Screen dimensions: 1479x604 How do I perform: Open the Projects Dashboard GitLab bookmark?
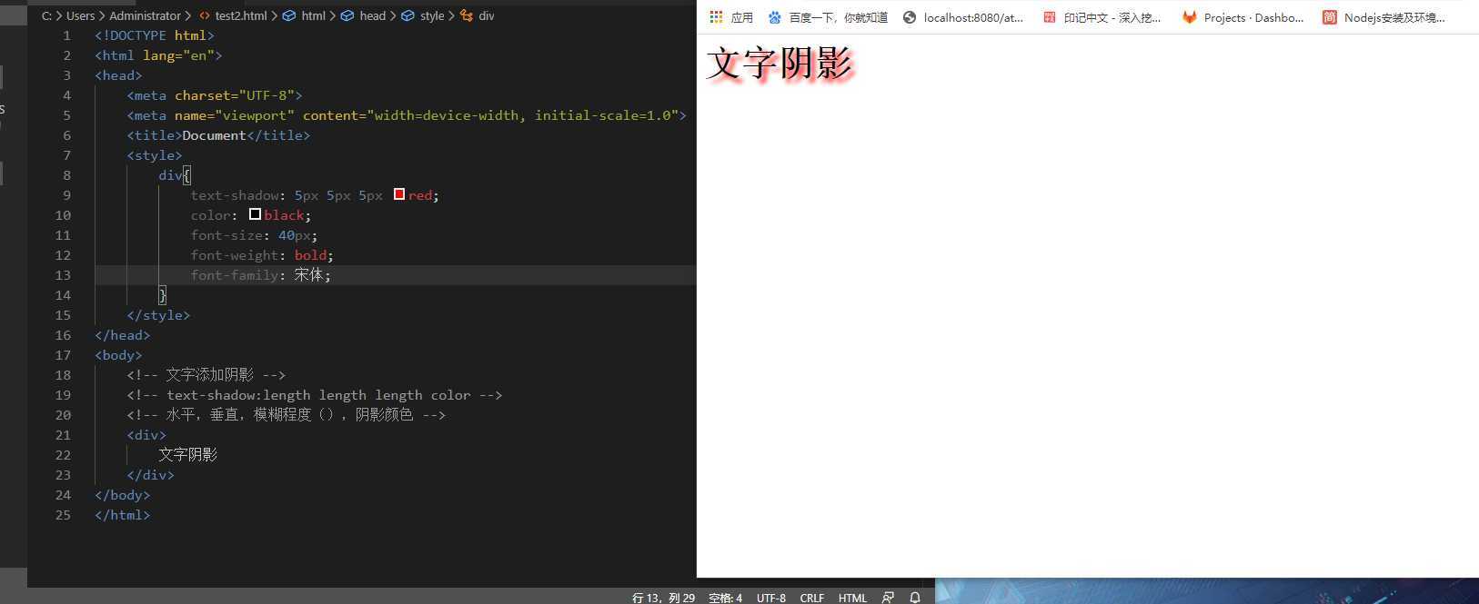[x=1243, y=17]
